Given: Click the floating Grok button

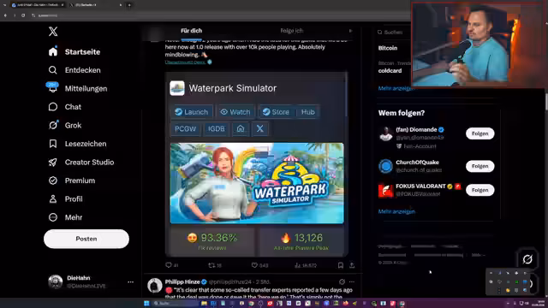Looking at the screenshot, I should 527,259.
